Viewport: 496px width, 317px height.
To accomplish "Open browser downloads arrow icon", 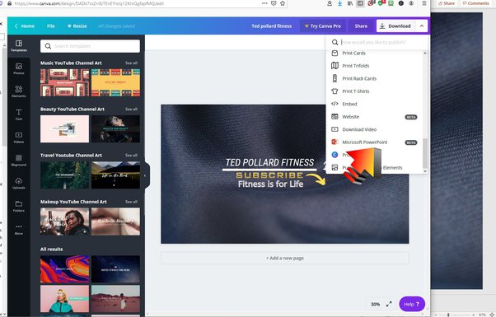I will 339,3.
